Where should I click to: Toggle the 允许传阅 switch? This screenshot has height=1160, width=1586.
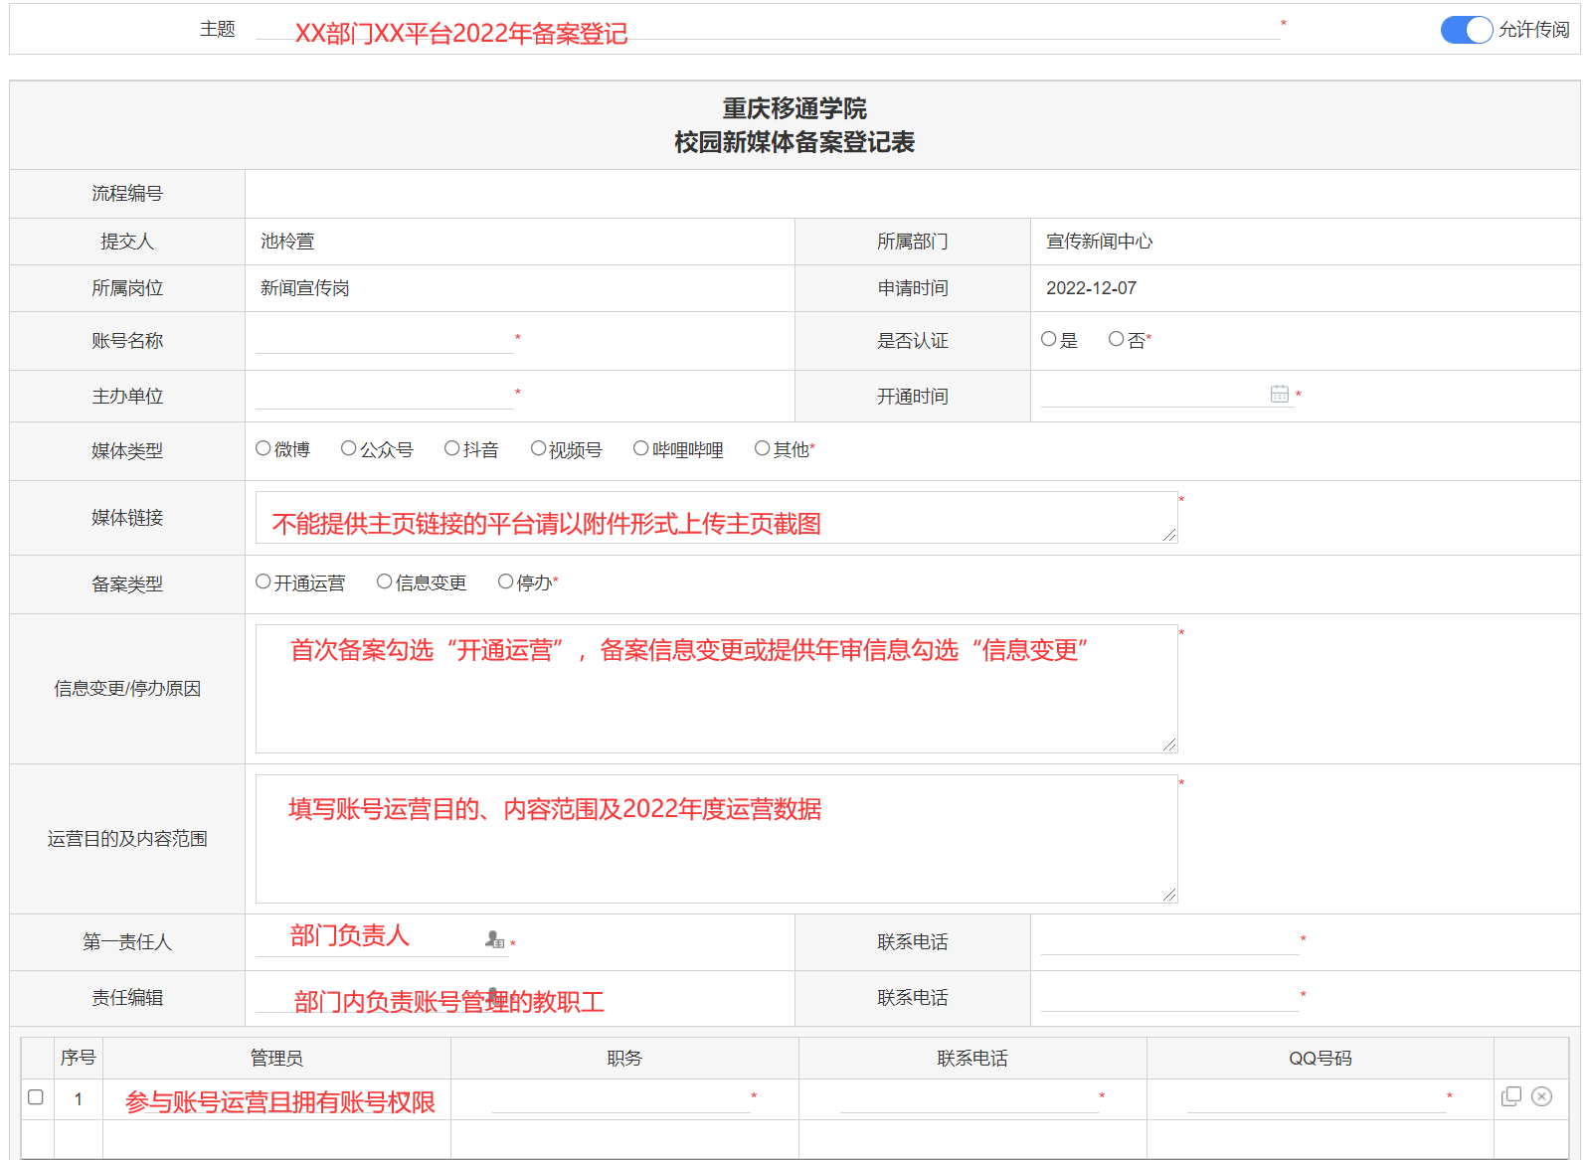[x=1466, y=30]
